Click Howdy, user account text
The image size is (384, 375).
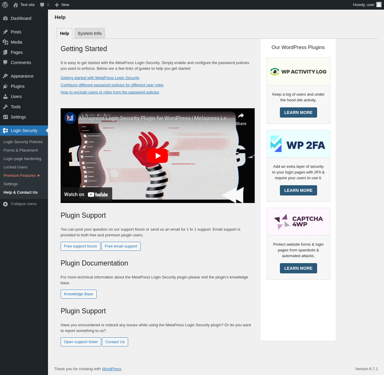(364, 5)
